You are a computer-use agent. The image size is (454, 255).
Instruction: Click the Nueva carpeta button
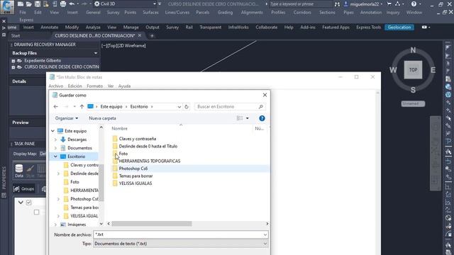tap(102, 118)
